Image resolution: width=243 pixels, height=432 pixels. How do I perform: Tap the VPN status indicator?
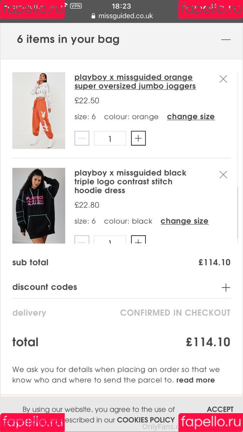tap(76, 6)
